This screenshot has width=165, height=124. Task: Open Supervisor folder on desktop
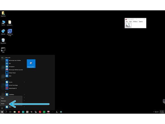click(x=3, y=14)
